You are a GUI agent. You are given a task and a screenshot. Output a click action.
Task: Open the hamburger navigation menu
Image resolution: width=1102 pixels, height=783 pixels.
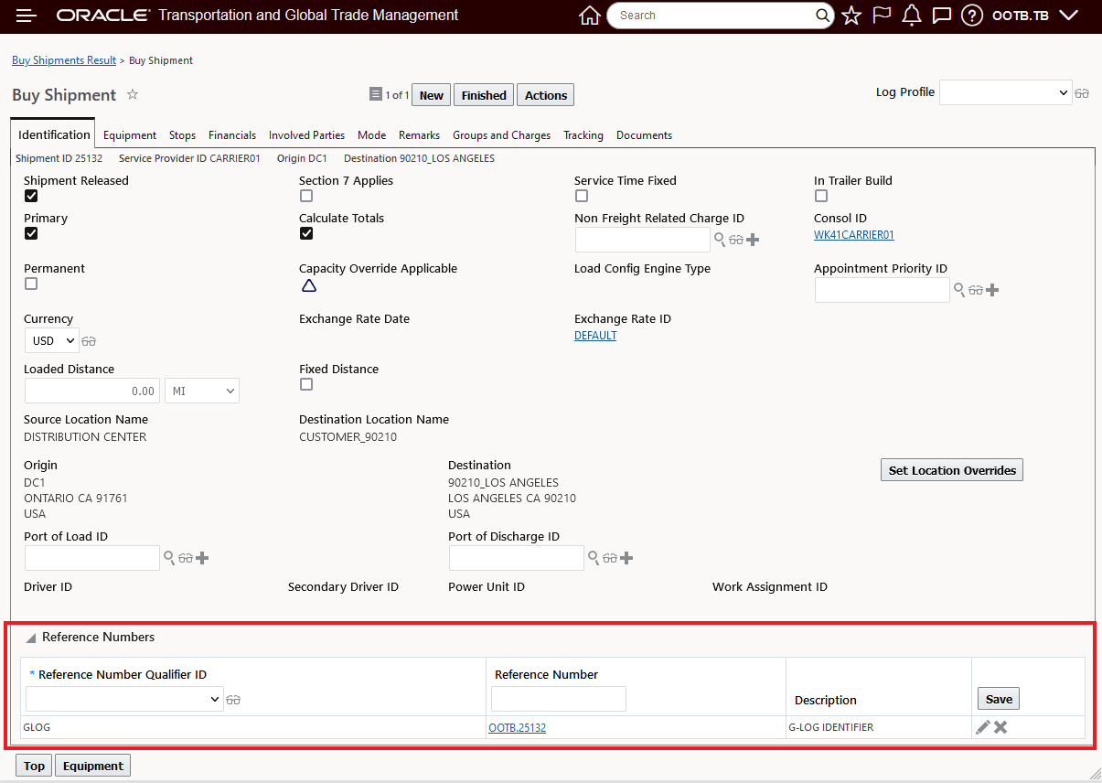[27, 16]
